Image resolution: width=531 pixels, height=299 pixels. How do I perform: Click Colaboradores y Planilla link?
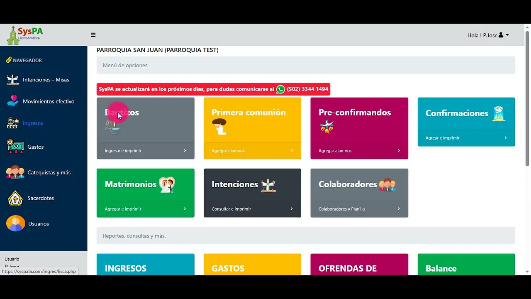342,209
